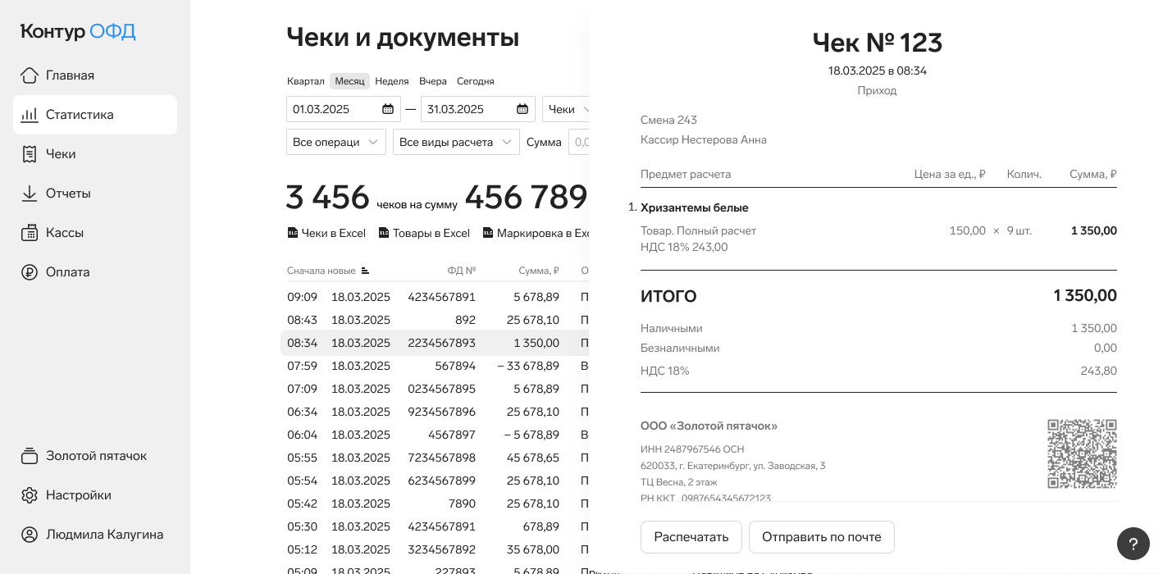Screen dimensions: 1163x574
Task: Open the Главная menu item
Action: [95, 75]
